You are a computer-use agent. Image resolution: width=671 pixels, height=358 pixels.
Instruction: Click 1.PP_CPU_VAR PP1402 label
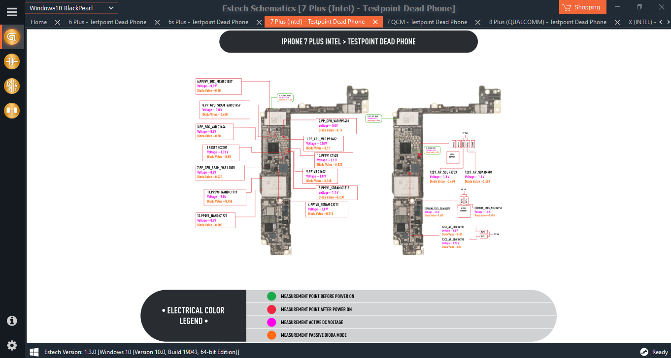pos(321,139)
